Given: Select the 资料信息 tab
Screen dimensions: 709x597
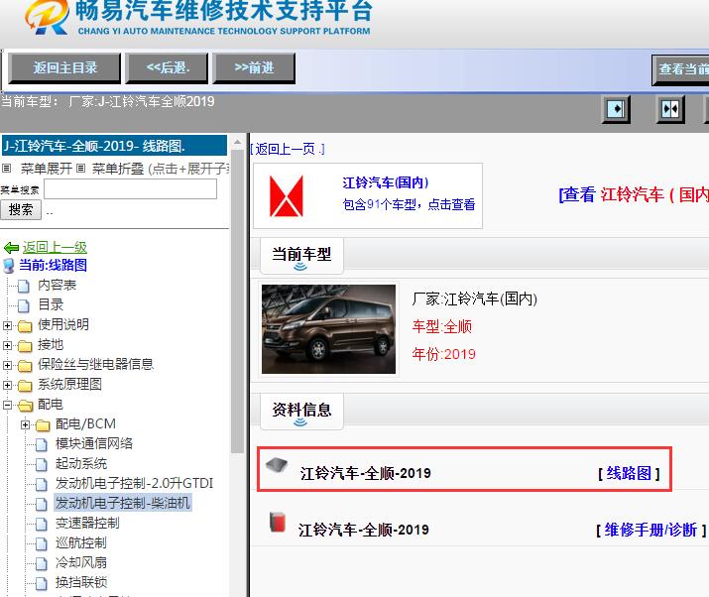Looking at the screenshot, I should [301, 412].
